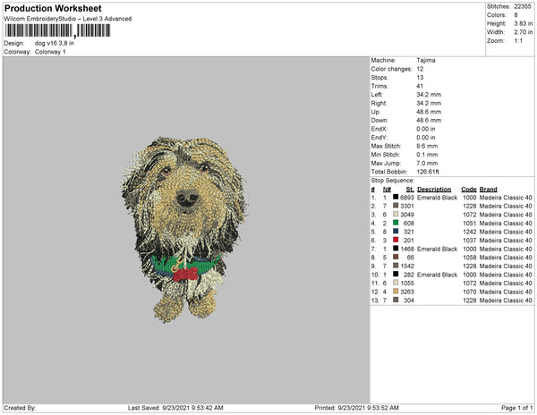The width and height of the screenshot is (537, 415).
Task: Click the black swatch in stop row 1
Action: point(396,197)
